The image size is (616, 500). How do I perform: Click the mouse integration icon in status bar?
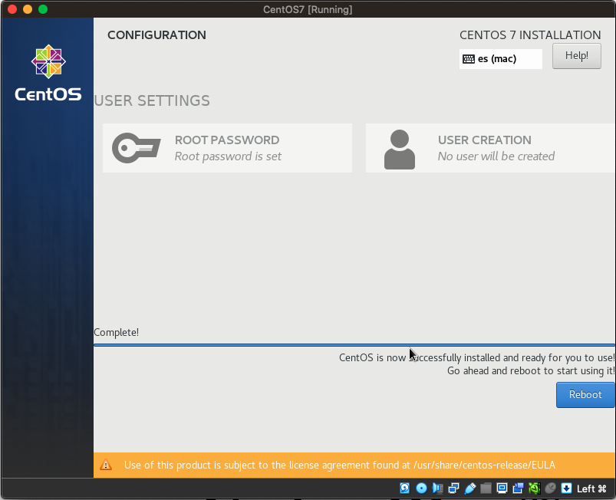pyautogui.click(x=550, y=488)
